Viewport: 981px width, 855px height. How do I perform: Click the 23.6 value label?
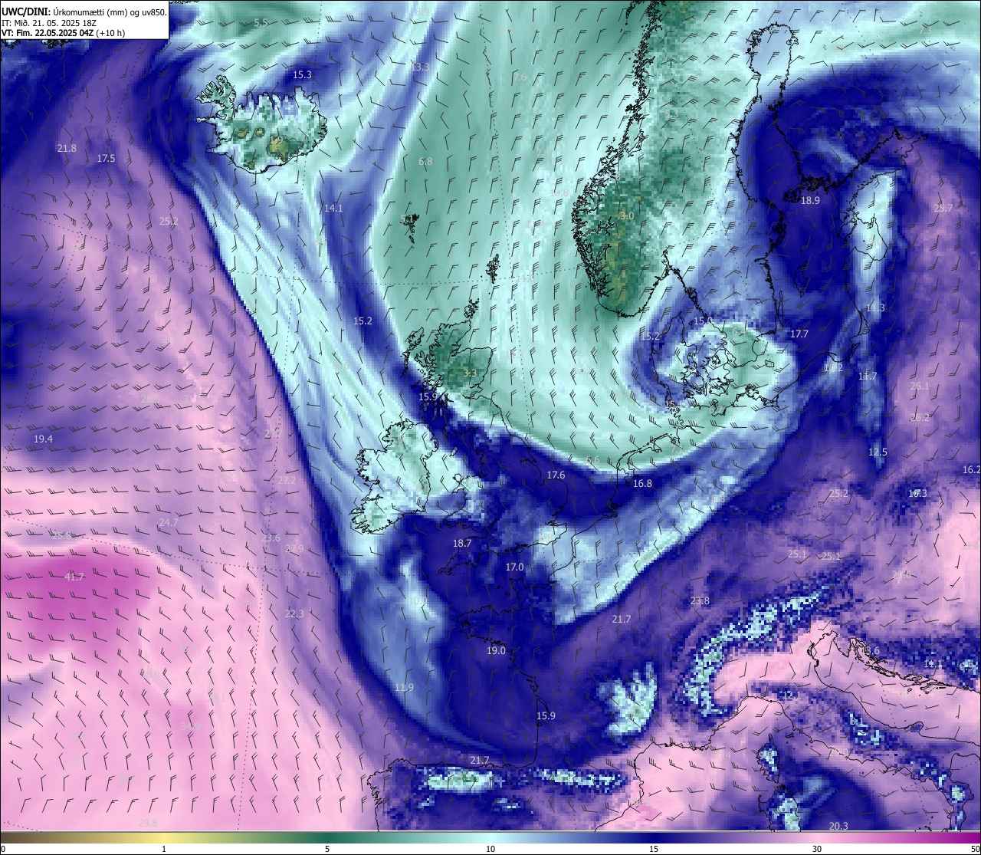click(270, 538)
